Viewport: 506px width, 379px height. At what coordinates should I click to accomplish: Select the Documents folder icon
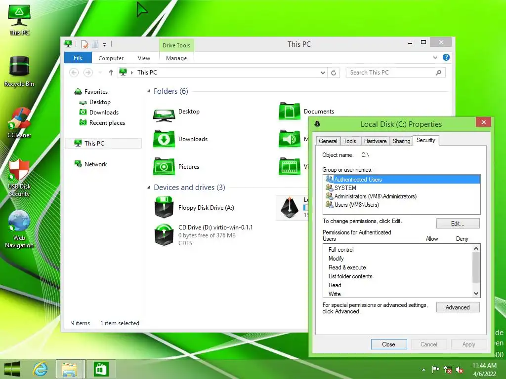tap(290, 112)
